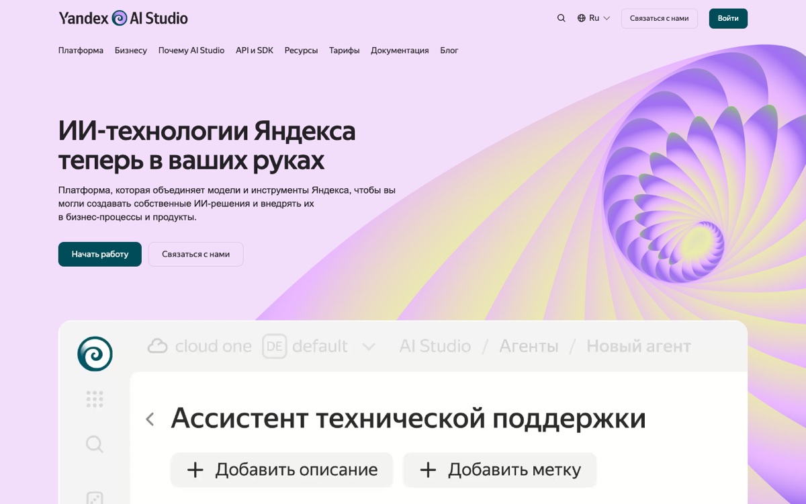The width and height of the screenshot is (806, 504).
Task: Click the AI Studio breadcrumb
Action: tap(435, 346)
